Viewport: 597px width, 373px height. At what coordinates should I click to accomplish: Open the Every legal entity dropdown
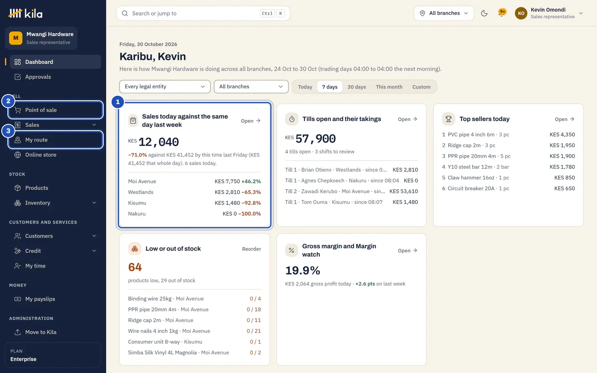click(165, 87)
